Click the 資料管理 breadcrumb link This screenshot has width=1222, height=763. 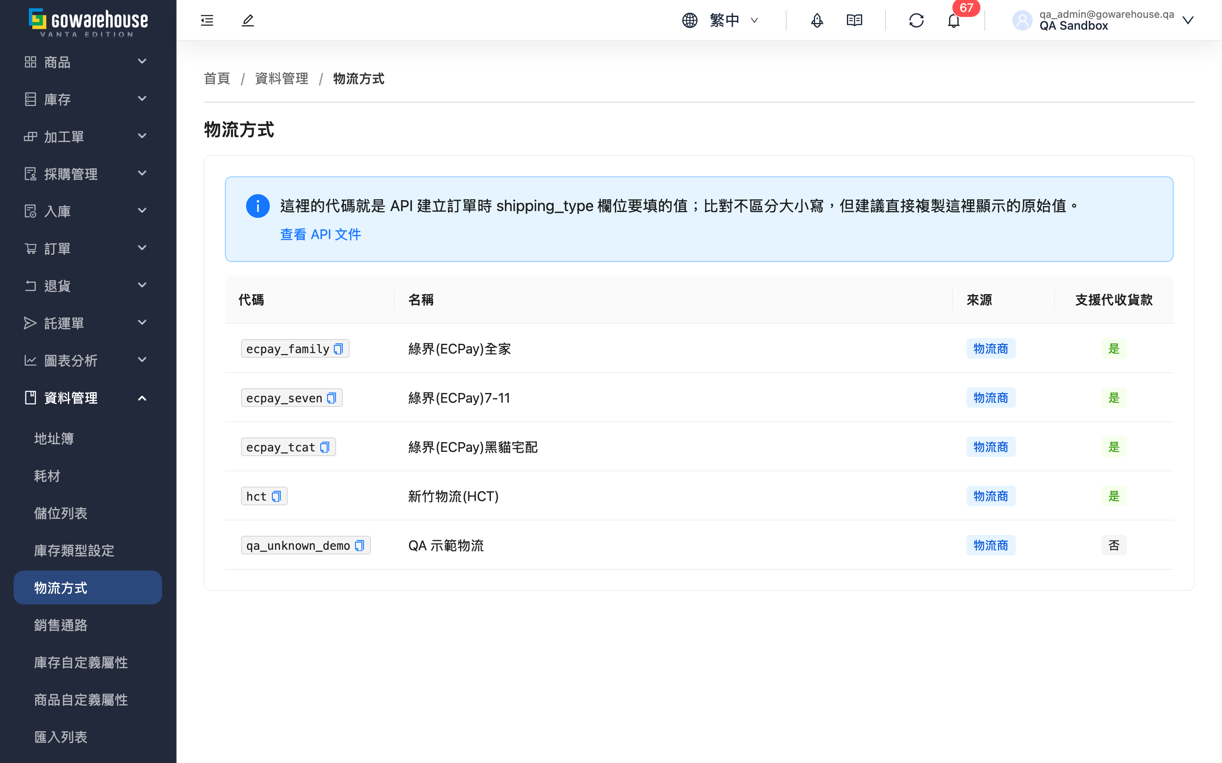282,79
